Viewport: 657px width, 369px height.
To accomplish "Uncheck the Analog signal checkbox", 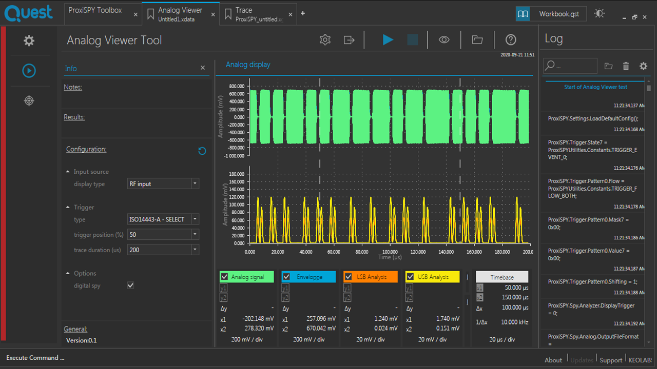I will coord(224,277).
